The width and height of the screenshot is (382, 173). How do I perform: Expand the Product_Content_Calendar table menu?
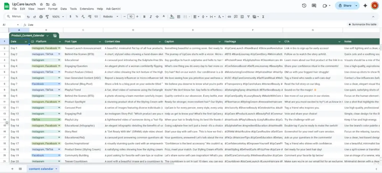[47, 36]
